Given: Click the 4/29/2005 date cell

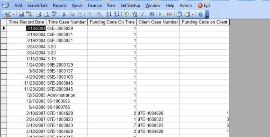Looking at the screenshot, I should coord(27,77).
